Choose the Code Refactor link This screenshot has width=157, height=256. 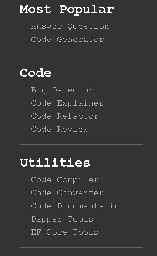[65, 116]
